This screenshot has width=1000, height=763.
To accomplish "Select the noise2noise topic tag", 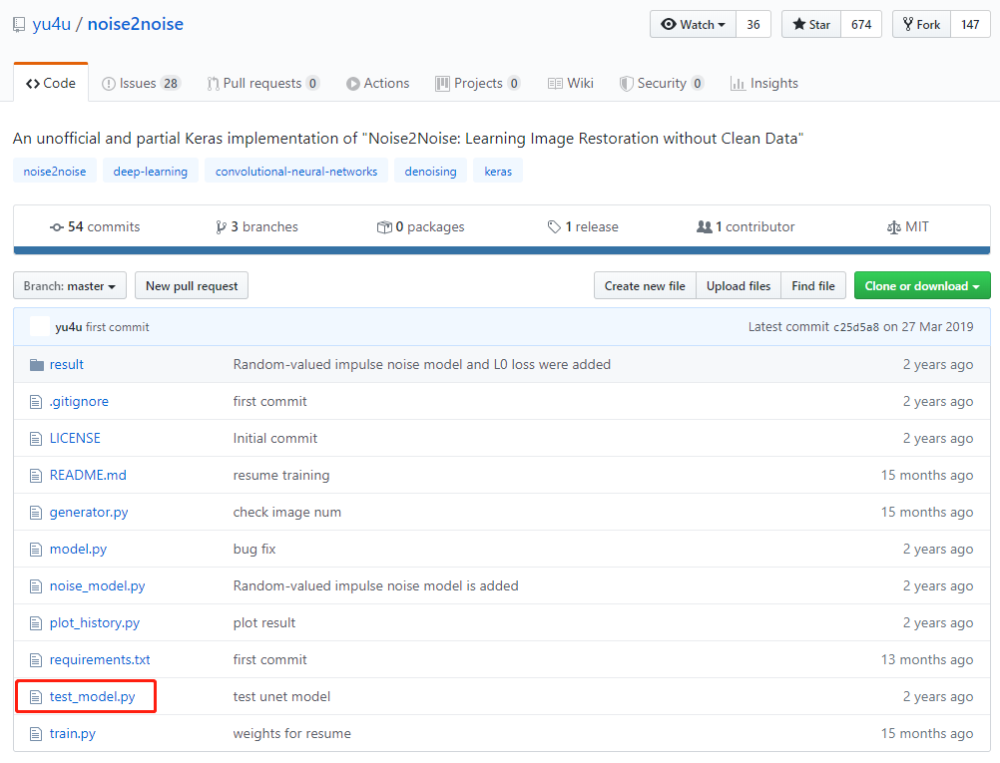I will [55, 171].
